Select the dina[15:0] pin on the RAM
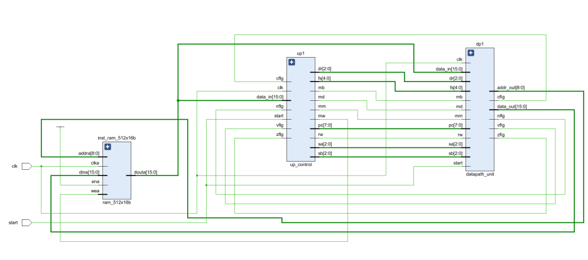Viewport: 588px width, 260px height. 89,172
